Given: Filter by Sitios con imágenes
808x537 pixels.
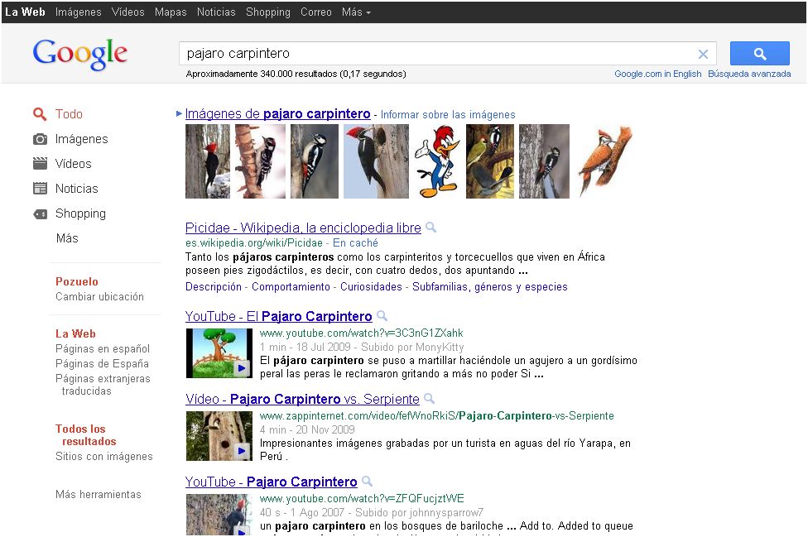Looking at the screenshot, I should pyautogui.click(x=104, y=456).
